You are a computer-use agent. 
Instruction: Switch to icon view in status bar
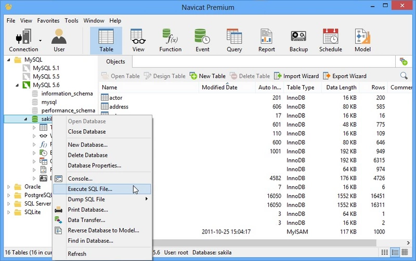[x=384, y=252]
